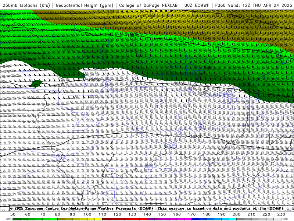Click the bright yellow swatch below 110
Screen dimensions: 294x221
(98, 219)
